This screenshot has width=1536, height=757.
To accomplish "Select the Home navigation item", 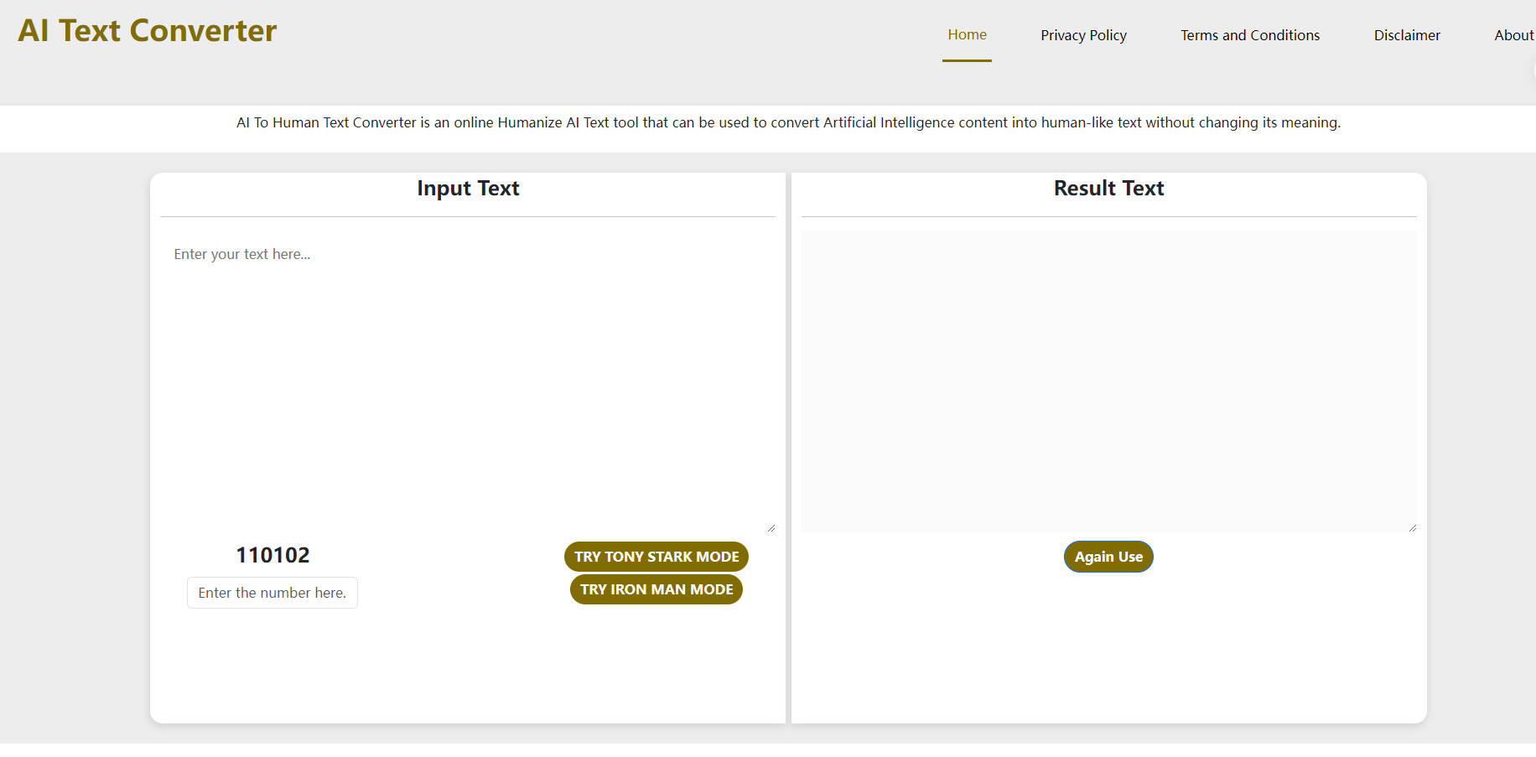I will click(967, 34).
